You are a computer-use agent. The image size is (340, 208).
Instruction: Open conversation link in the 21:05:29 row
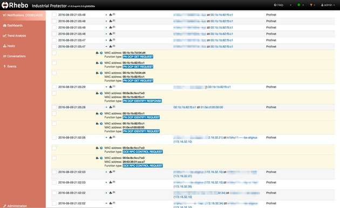pos(202,87)
